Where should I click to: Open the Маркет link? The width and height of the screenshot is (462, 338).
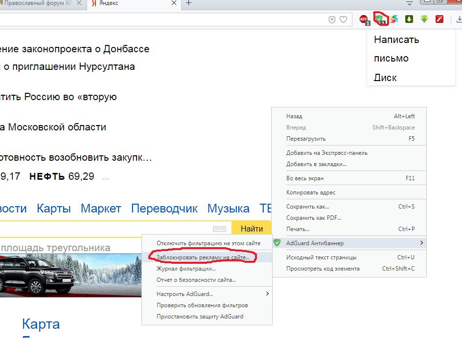coord(101,209)
